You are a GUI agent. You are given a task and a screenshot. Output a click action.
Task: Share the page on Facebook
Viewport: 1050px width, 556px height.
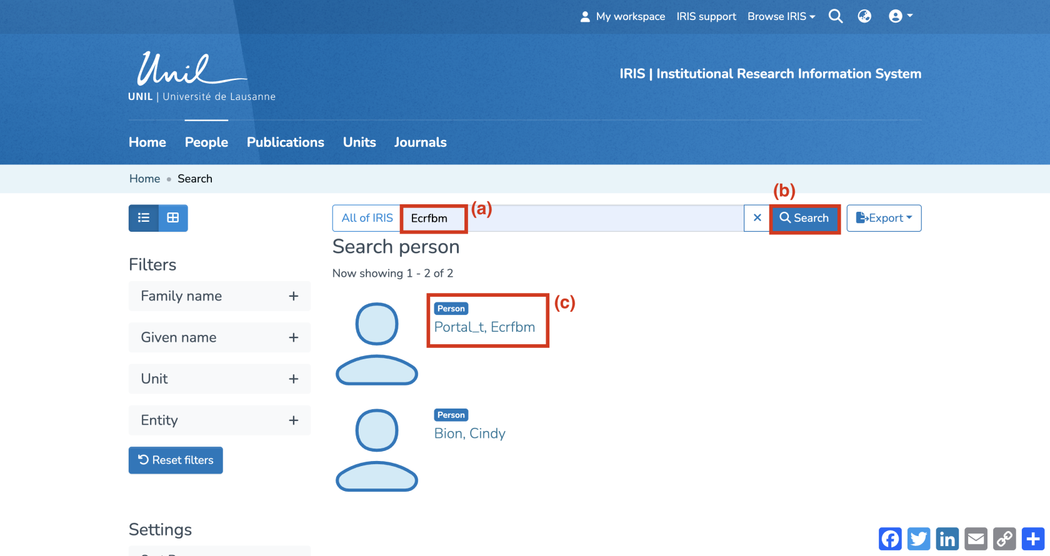(x=890, y=539)
